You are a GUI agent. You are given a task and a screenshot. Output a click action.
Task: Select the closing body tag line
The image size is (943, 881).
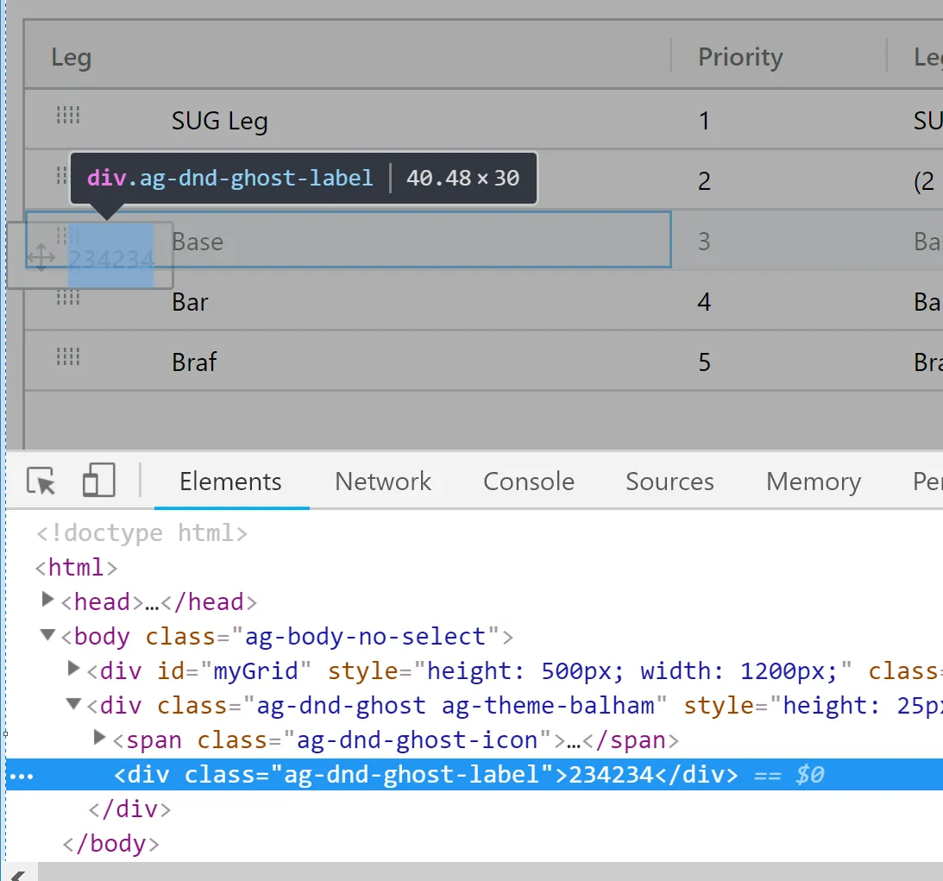click(111, 843)
